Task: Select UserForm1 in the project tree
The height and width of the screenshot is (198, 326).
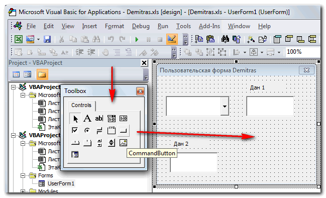Action: 61,183
